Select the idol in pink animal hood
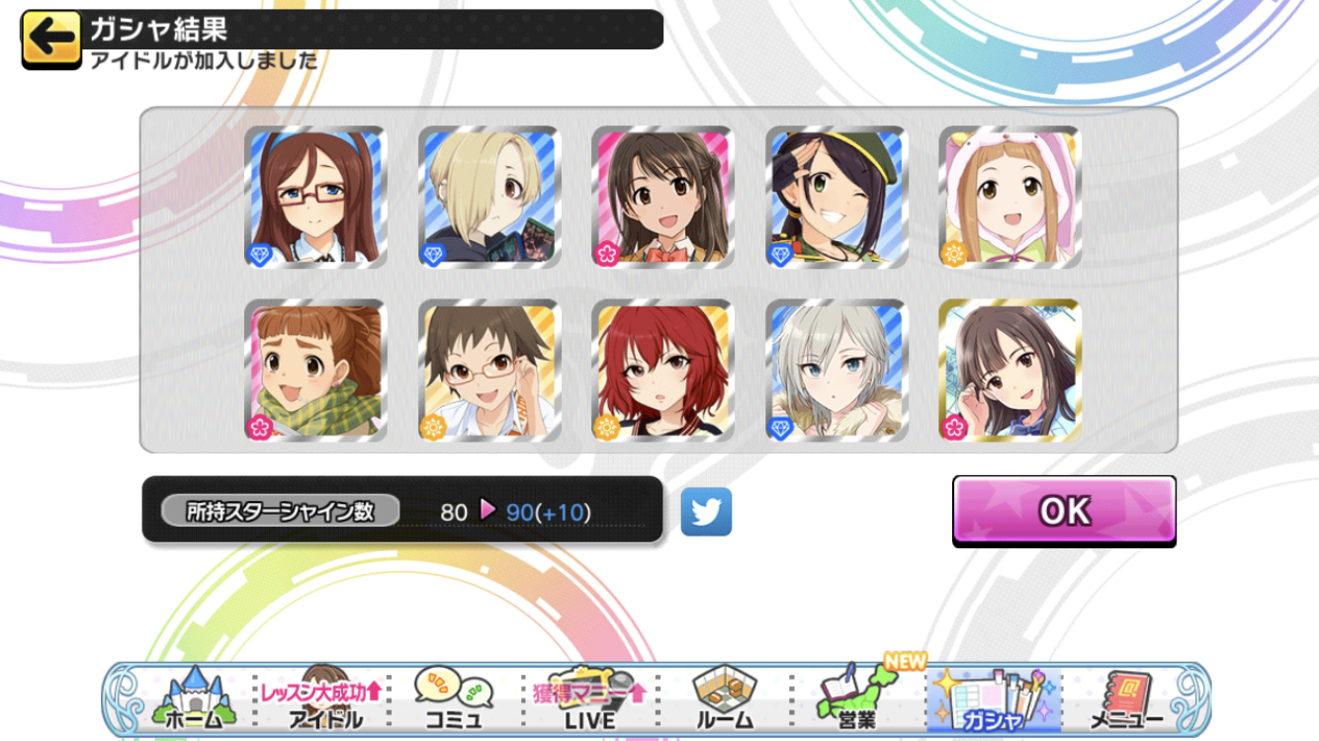The width and height of the screenshot is (1319, 741). point(1011,197)
